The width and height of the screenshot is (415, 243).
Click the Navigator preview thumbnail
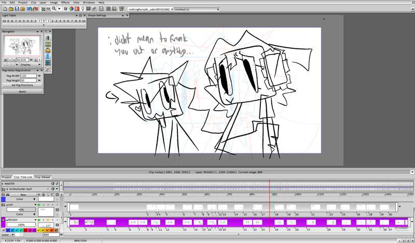22,46
